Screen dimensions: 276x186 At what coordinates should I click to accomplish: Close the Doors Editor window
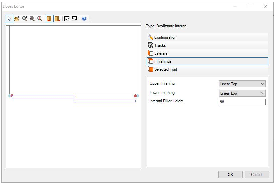click(x=266, y=6)
